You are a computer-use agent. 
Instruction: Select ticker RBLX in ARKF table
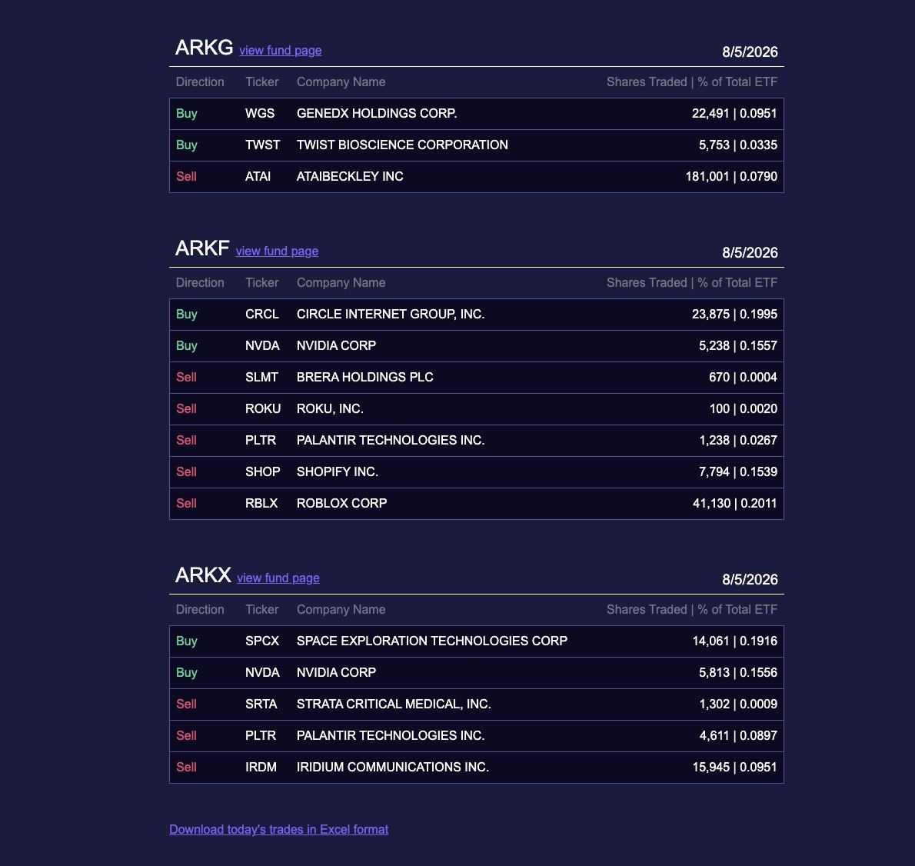point(261,503)
